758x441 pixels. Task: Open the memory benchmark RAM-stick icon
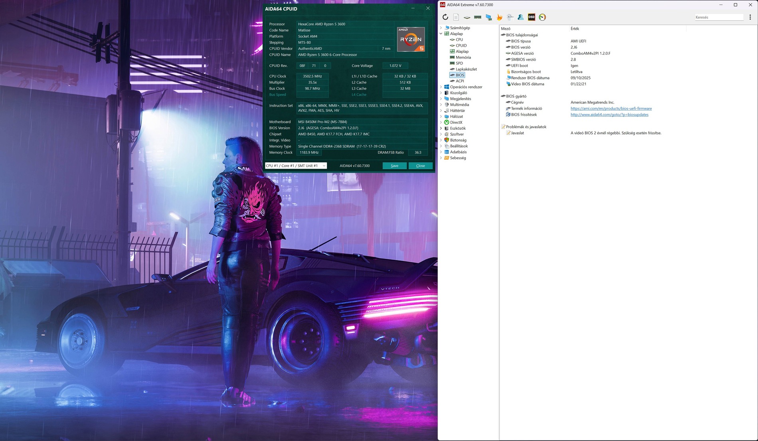477,17
